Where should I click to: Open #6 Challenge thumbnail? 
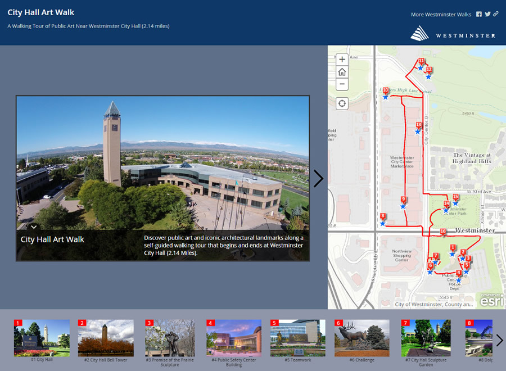tap(362, 338)
